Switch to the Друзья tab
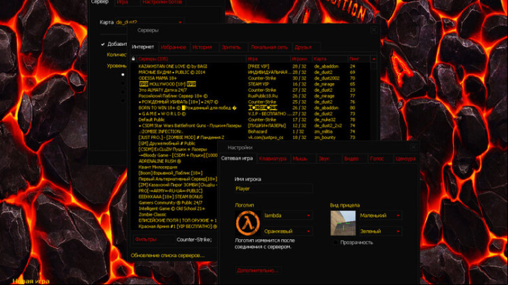The width and height of the screenshot is (508, 285). tap(304, 47)
